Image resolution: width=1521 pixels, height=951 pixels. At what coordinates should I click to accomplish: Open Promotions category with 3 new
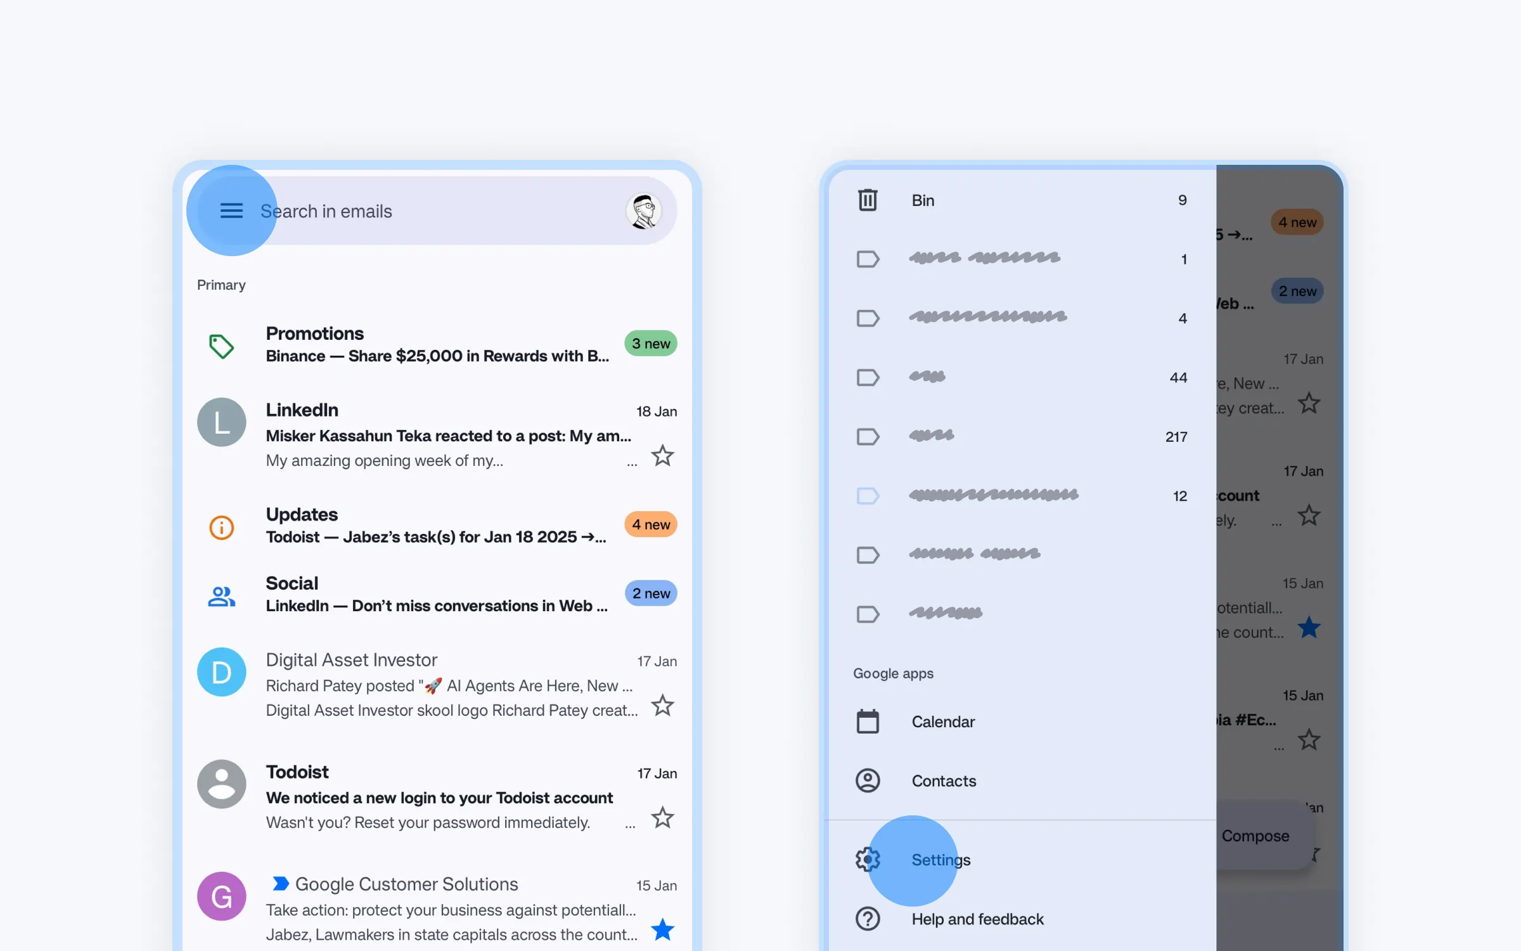(437, 344)
